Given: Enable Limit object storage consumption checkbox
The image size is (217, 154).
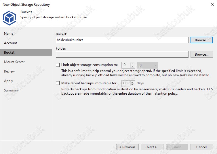Looking at the screenshot, I should 58,65.
